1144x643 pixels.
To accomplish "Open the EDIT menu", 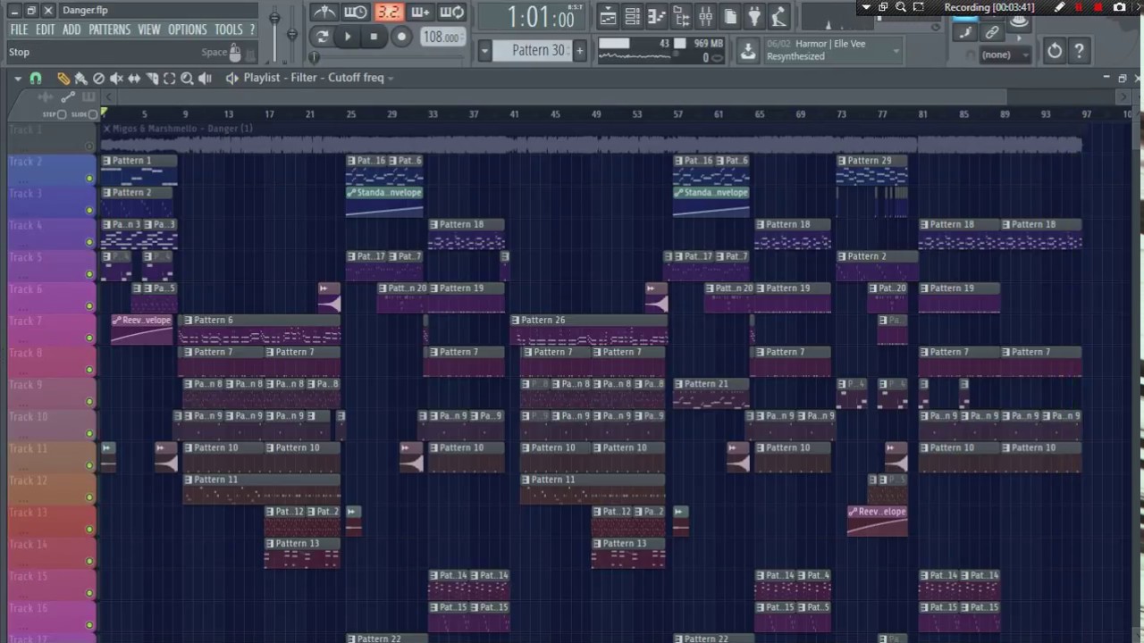I will click(x=46, y=29).
